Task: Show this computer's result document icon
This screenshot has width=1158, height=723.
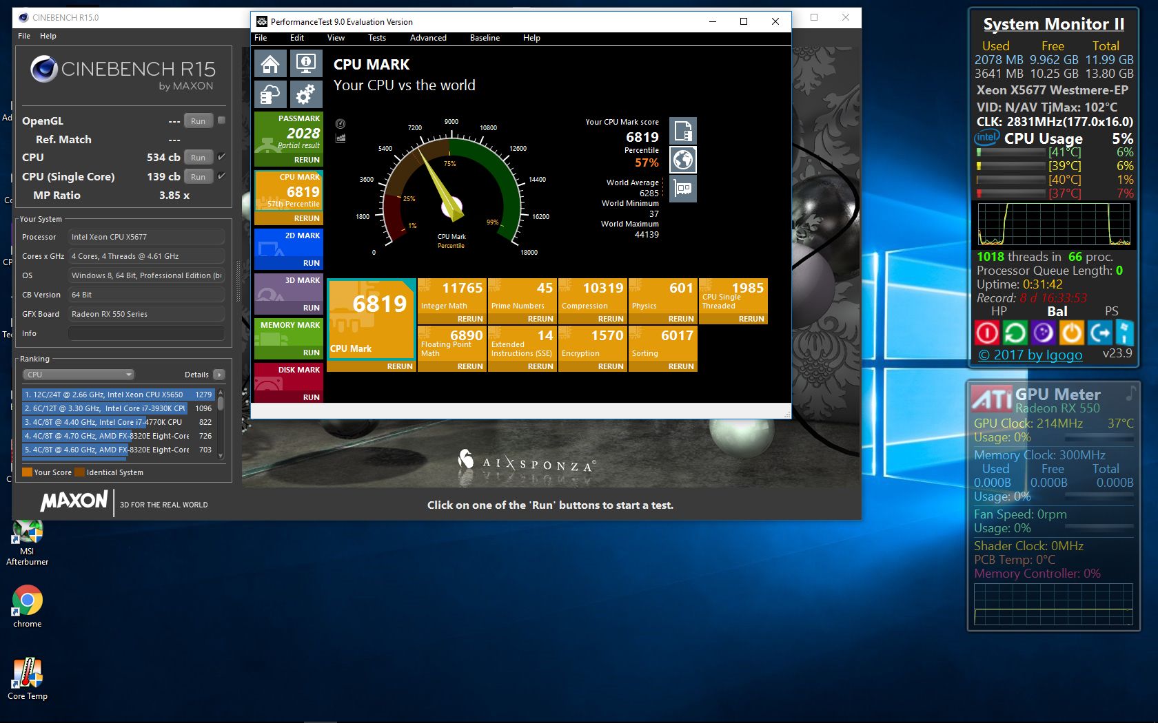Action: [683, 131]
